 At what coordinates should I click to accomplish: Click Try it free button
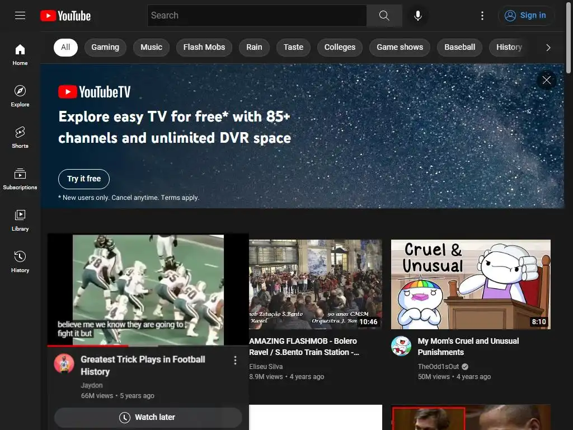[84, 179]
